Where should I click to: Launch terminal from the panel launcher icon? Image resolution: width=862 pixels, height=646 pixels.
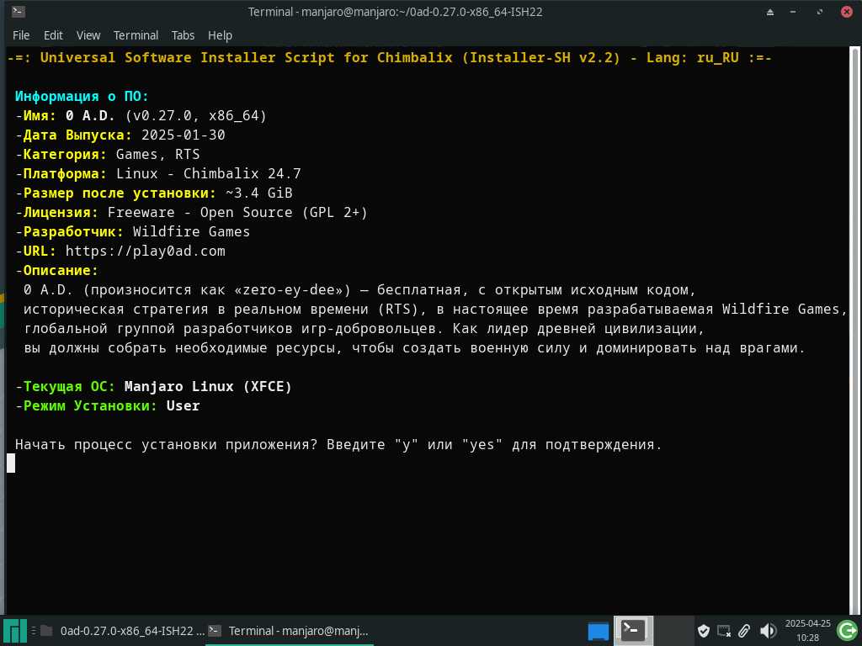coord(633,630)
